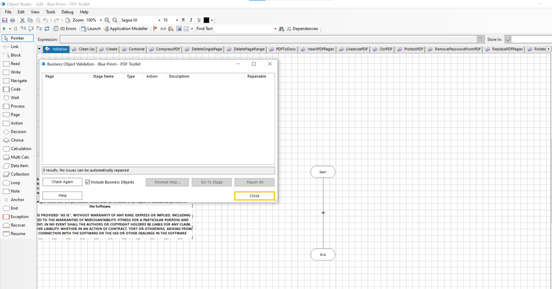The image size is (552, 289).
Task: Click the Save icon in the toolbar
Action: tap(5, 20)
